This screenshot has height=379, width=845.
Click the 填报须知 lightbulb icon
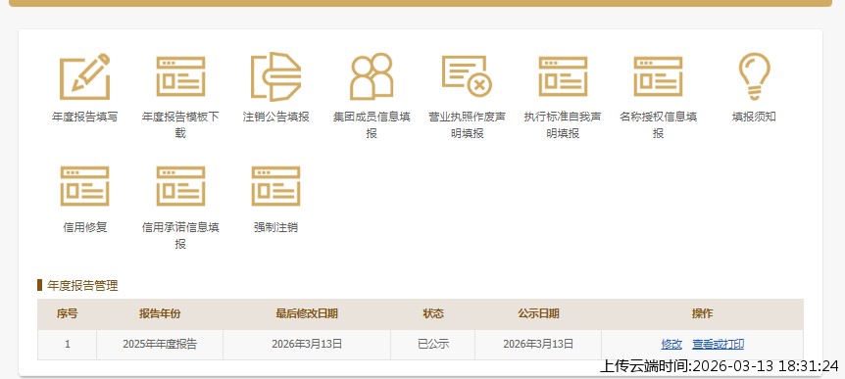(x=754, y=76)
